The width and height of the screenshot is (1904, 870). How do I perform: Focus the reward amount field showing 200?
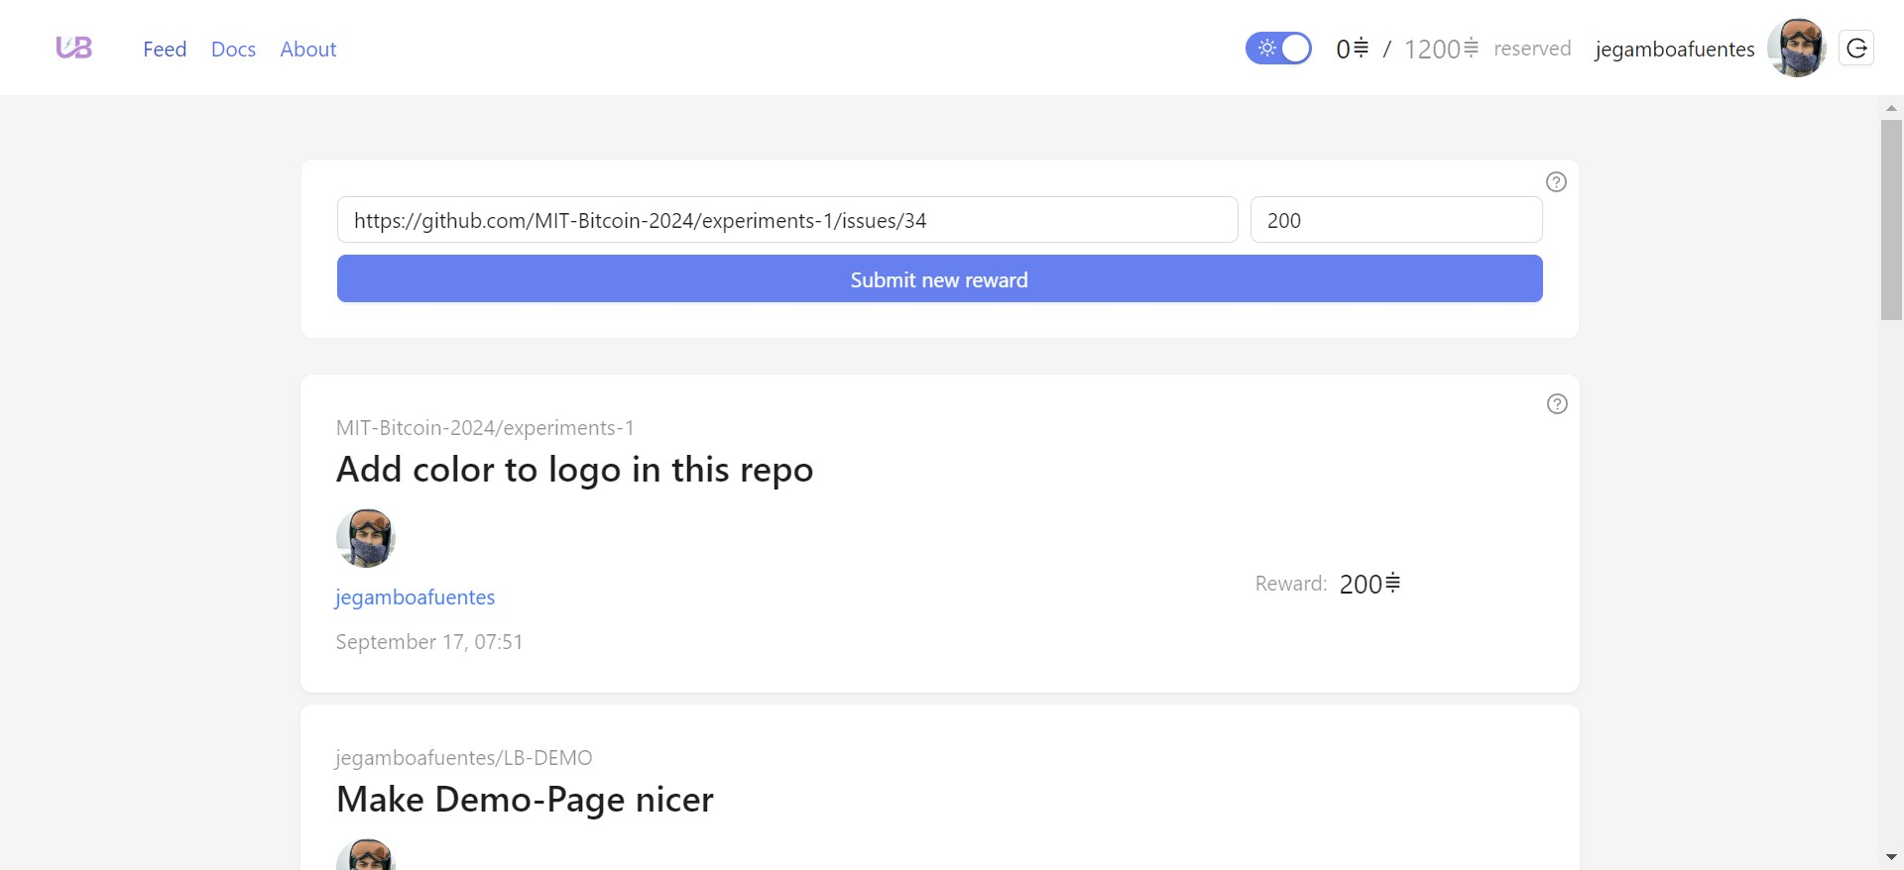(x=1395, y=220)
